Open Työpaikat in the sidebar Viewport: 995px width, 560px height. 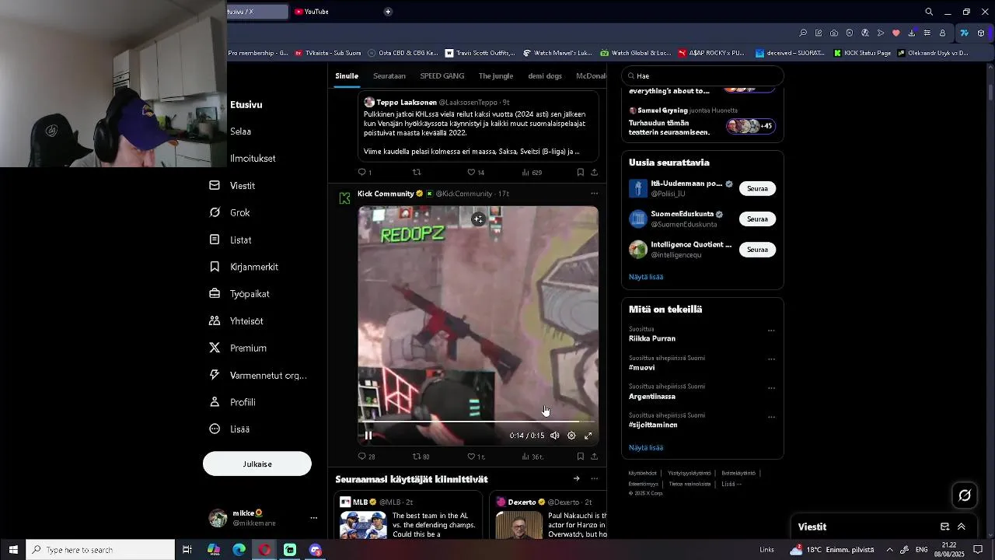pyautogui.click(x=239, y=294)
